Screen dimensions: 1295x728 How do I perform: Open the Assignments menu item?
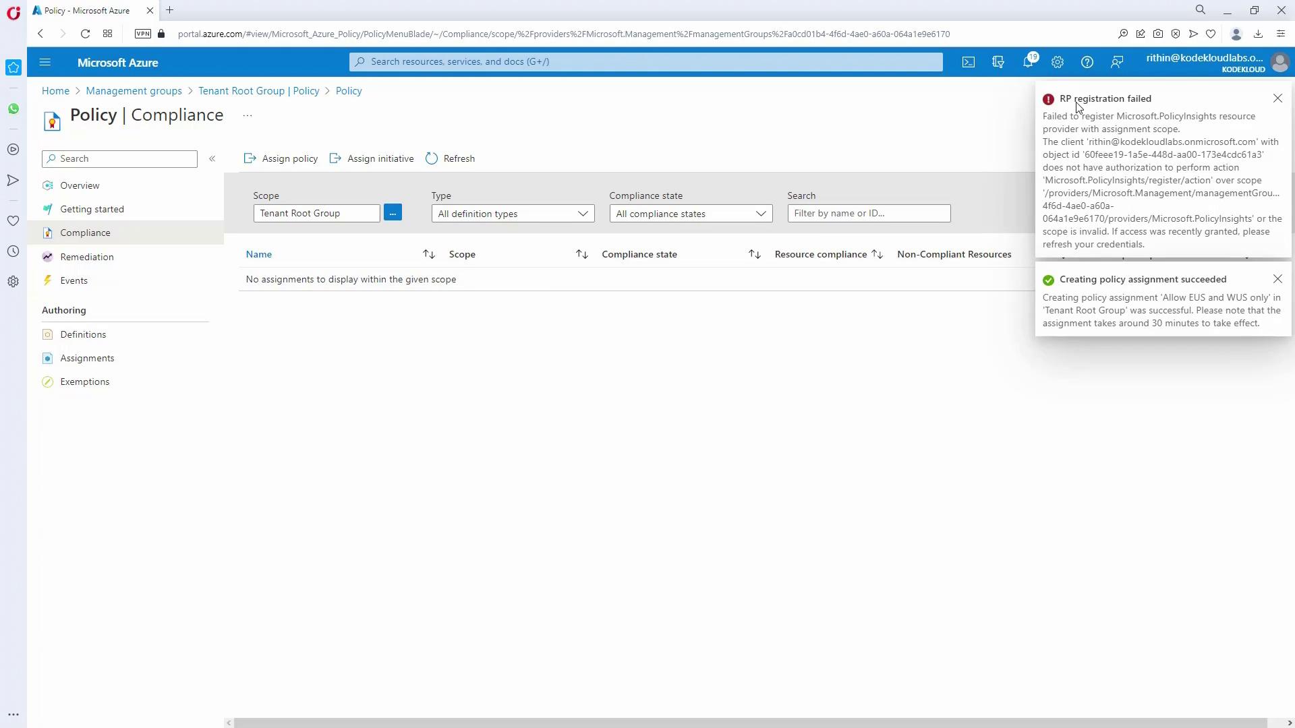click(87, 358)
